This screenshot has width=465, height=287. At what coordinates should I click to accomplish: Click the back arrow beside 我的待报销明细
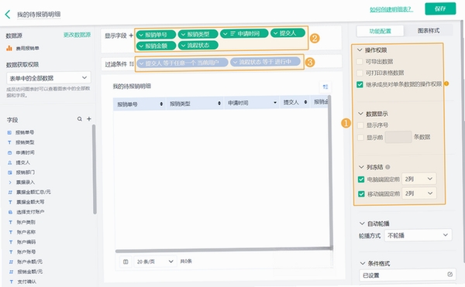point(8,14)
